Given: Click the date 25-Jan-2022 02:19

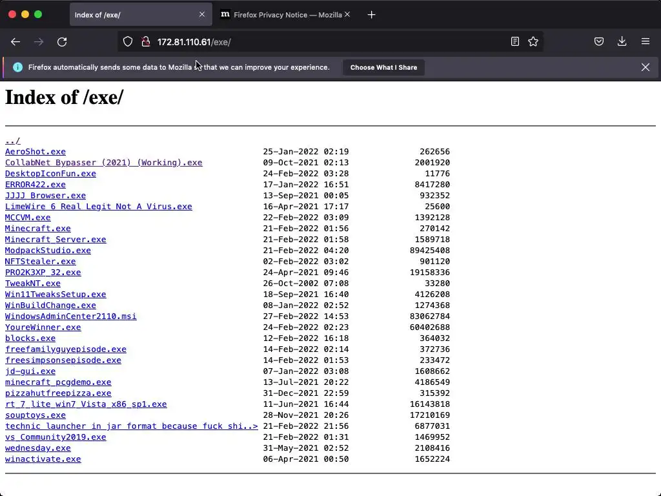Looking at the screenshot, I should (x=306, y=151).
